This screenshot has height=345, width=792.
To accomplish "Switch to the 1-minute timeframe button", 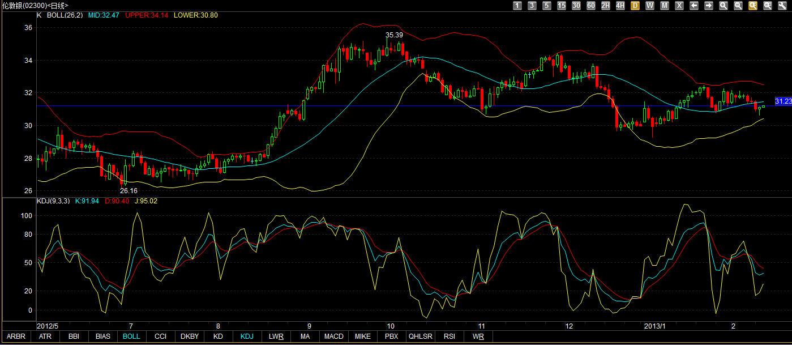I will tap(517, 5).
